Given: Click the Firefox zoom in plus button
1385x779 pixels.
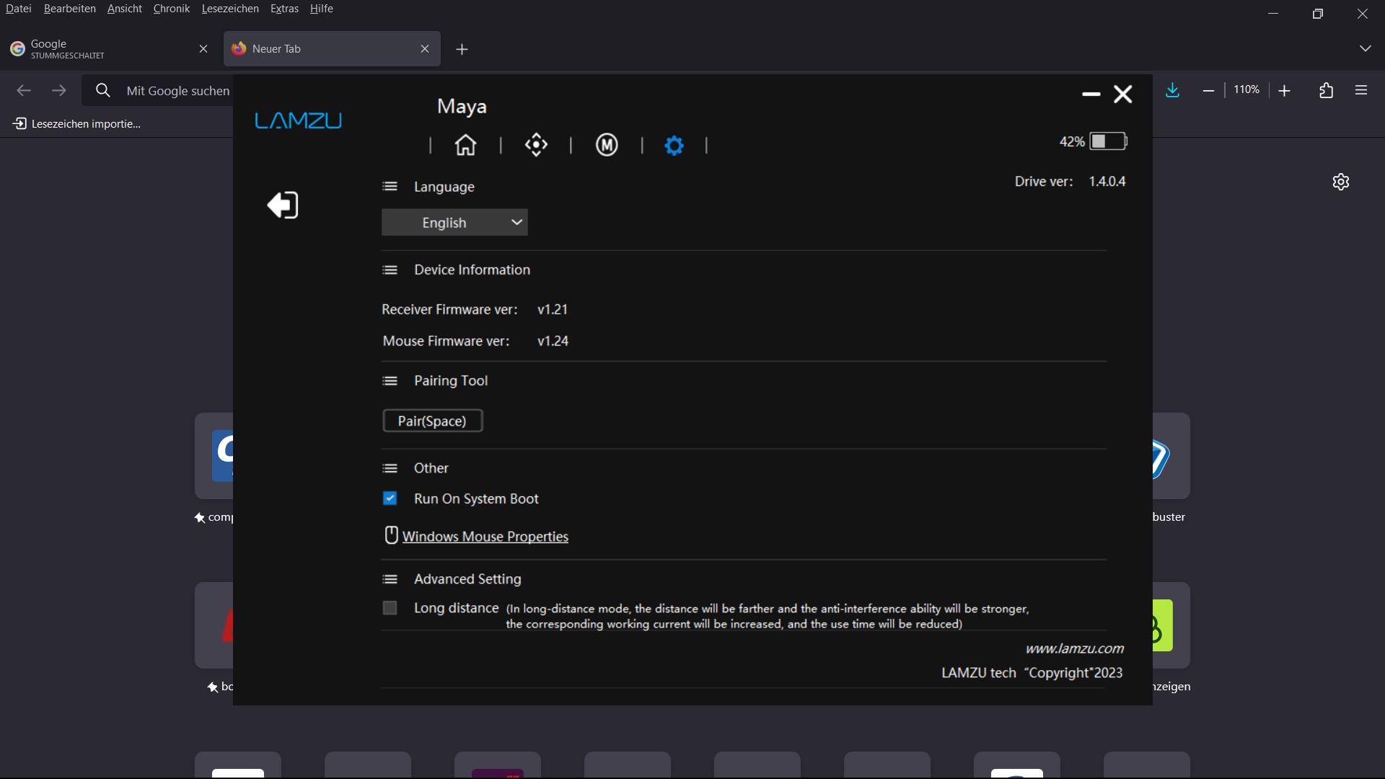Looking at the screenshot, I should [1284, 90].
